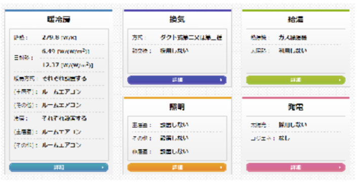Click the 非居室 value 設置しない in 照明
358x182 pixels.
click(174, 152)
